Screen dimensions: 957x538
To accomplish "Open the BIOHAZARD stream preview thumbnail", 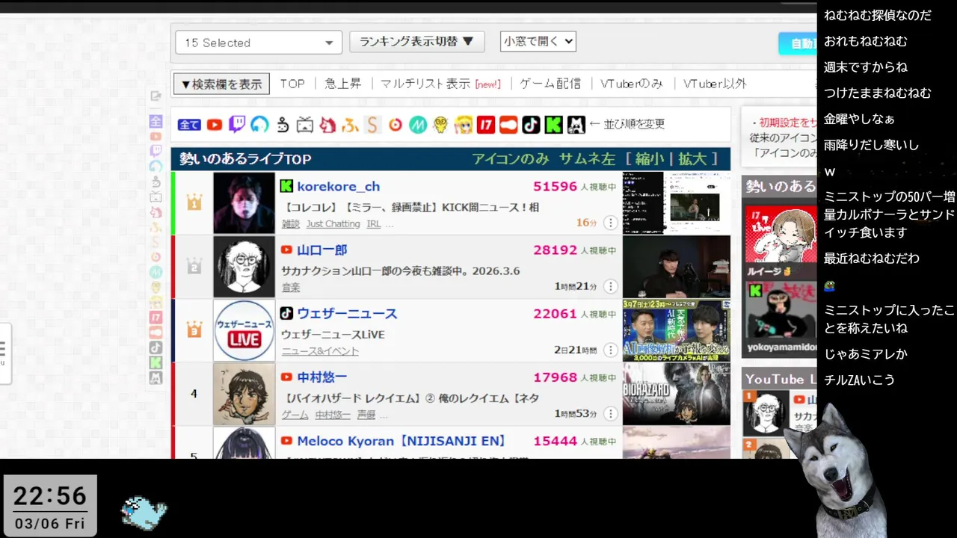I will pyautogui.click(x=676, y=394).
